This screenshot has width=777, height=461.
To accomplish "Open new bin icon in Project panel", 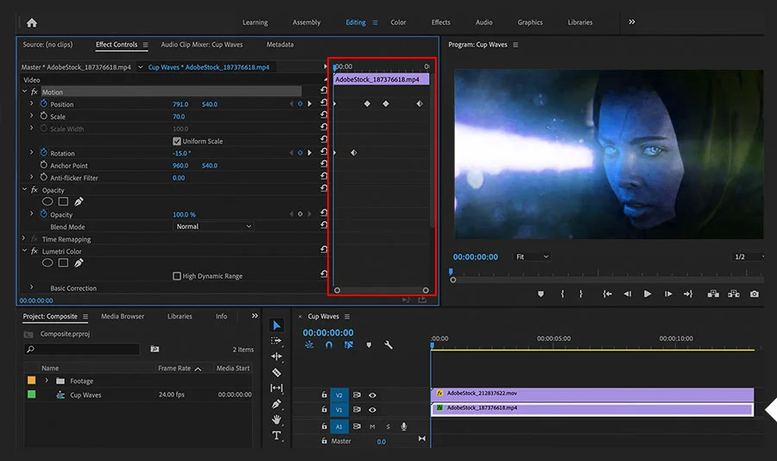I will 155,349.
